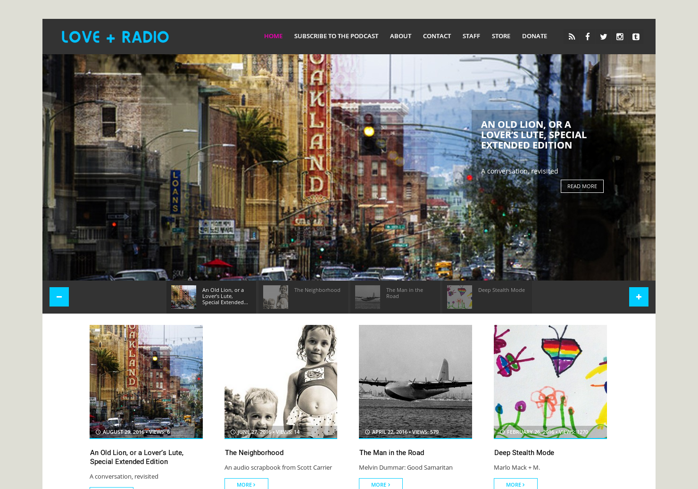The height and width of the screenshot is (489, 698).
Task: Collapse the carousel using the minus icon
Action: pyautogui.click(x=59, y=297)
